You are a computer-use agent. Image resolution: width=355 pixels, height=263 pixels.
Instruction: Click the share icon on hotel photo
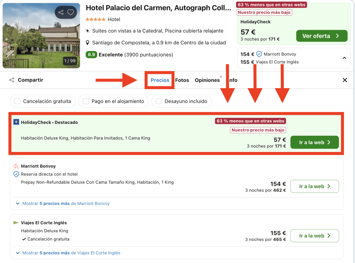tap(61, 12)
